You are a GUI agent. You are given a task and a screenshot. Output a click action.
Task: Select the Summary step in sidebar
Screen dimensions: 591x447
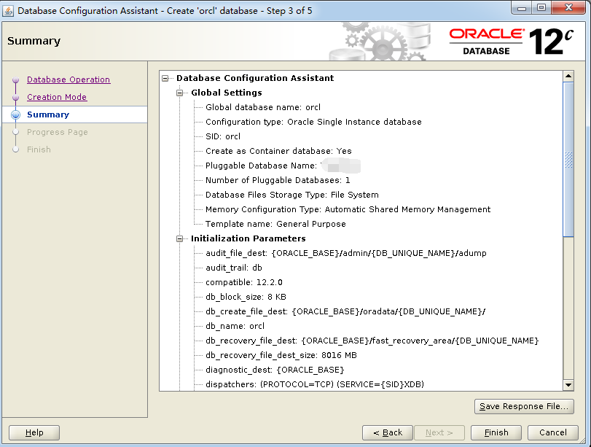pyautogui.click(x=48, y=114)
